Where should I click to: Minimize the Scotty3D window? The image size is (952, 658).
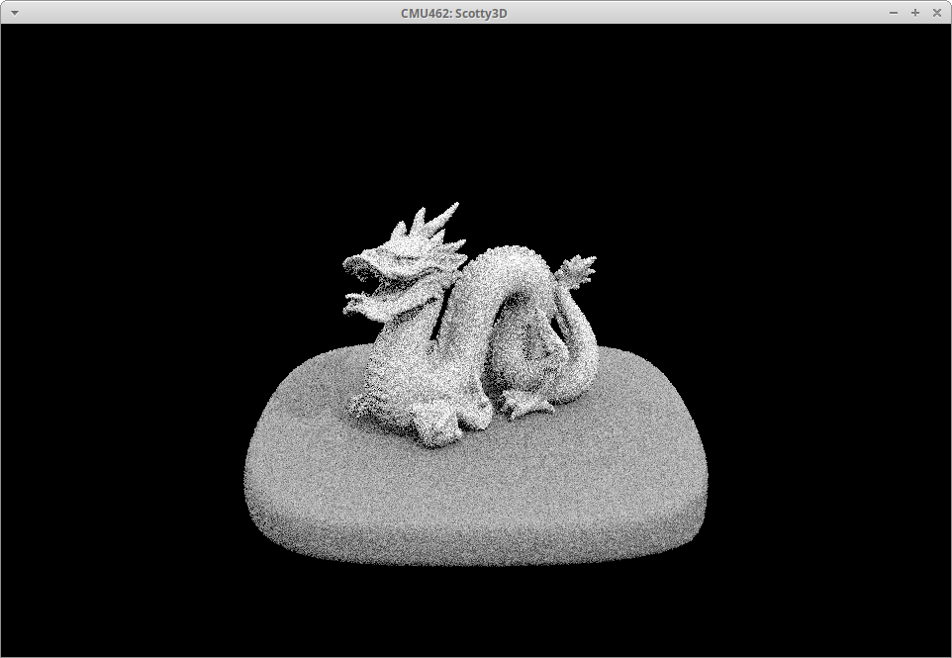[894, 13]
